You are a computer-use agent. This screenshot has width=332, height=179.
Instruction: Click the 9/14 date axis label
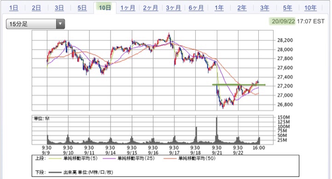(111, 153)
